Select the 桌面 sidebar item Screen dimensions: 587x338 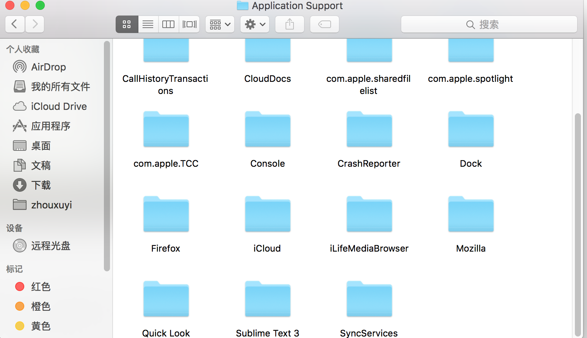tap(41, 146)
